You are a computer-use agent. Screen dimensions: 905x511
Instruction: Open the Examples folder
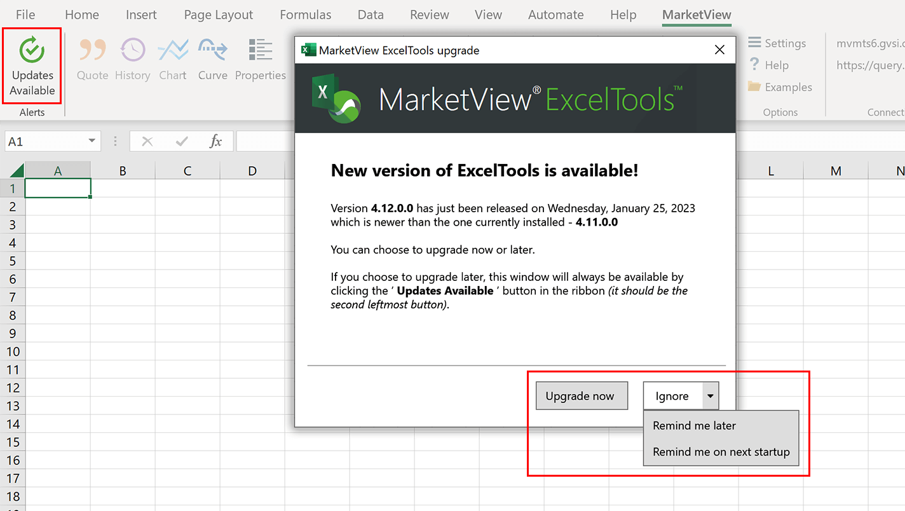780,87
